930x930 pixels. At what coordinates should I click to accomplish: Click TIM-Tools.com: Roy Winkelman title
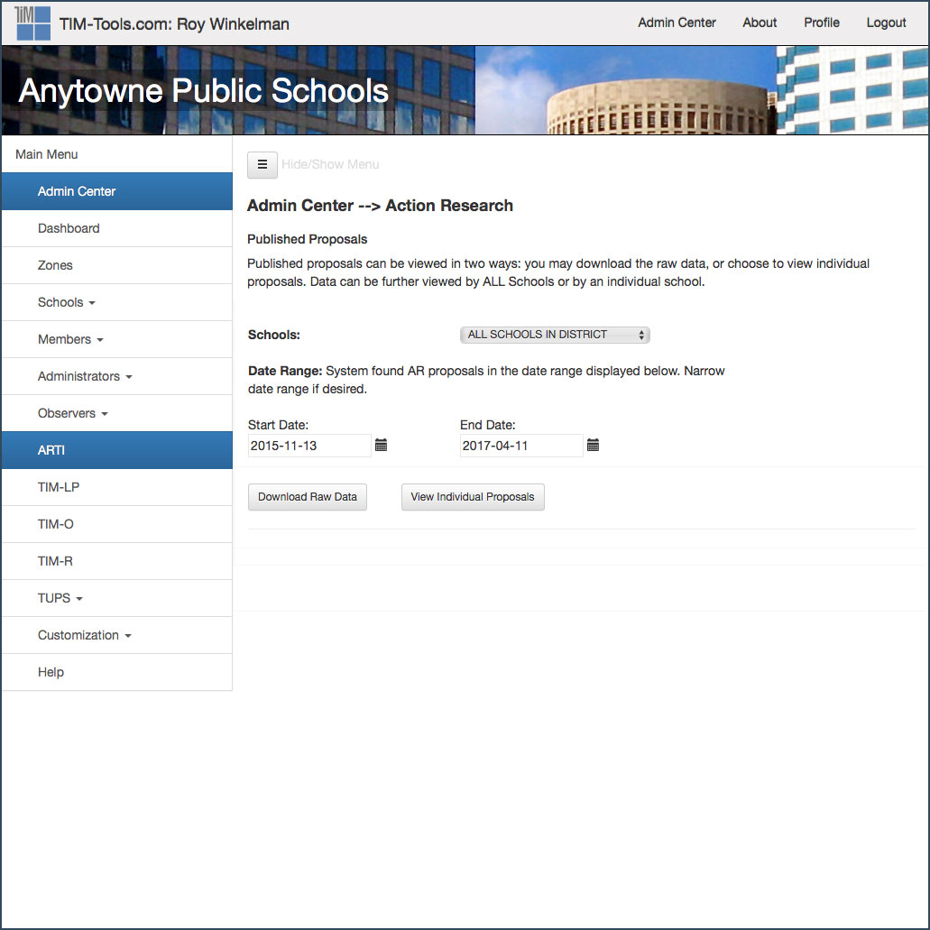point(174,24)
